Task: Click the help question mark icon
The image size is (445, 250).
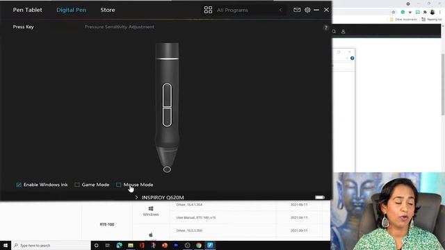Action: (x=326, y=28)
